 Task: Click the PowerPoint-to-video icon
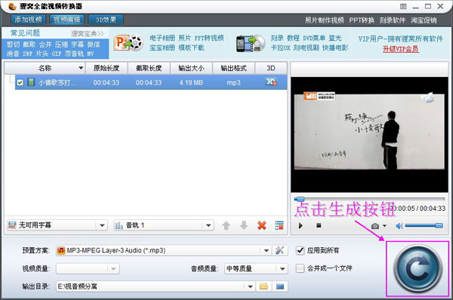click(129, 43)
